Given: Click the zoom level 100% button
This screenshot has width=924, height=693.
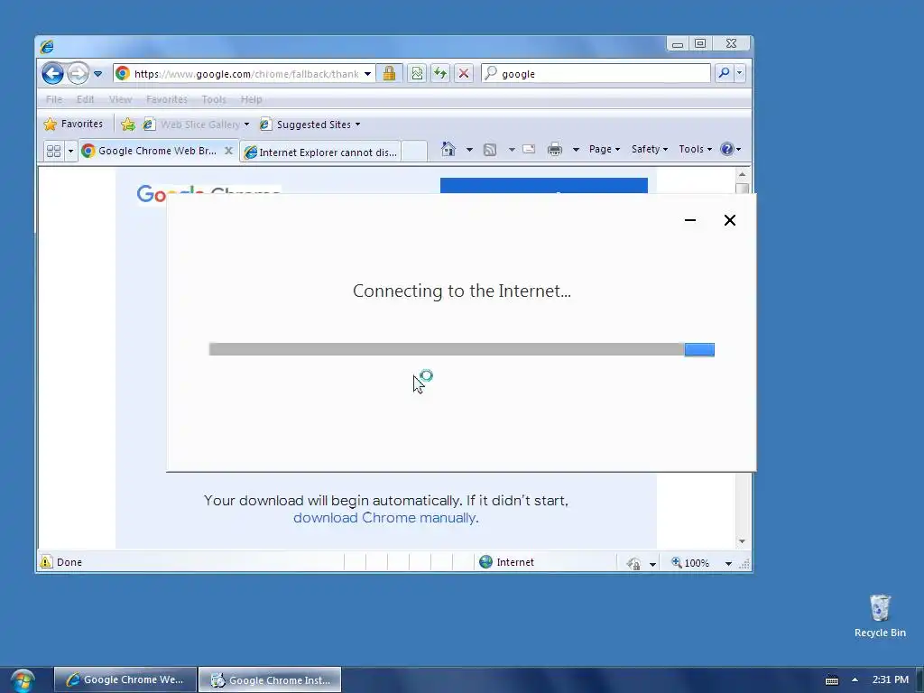Looking at the screenshot, I should 690,563.
